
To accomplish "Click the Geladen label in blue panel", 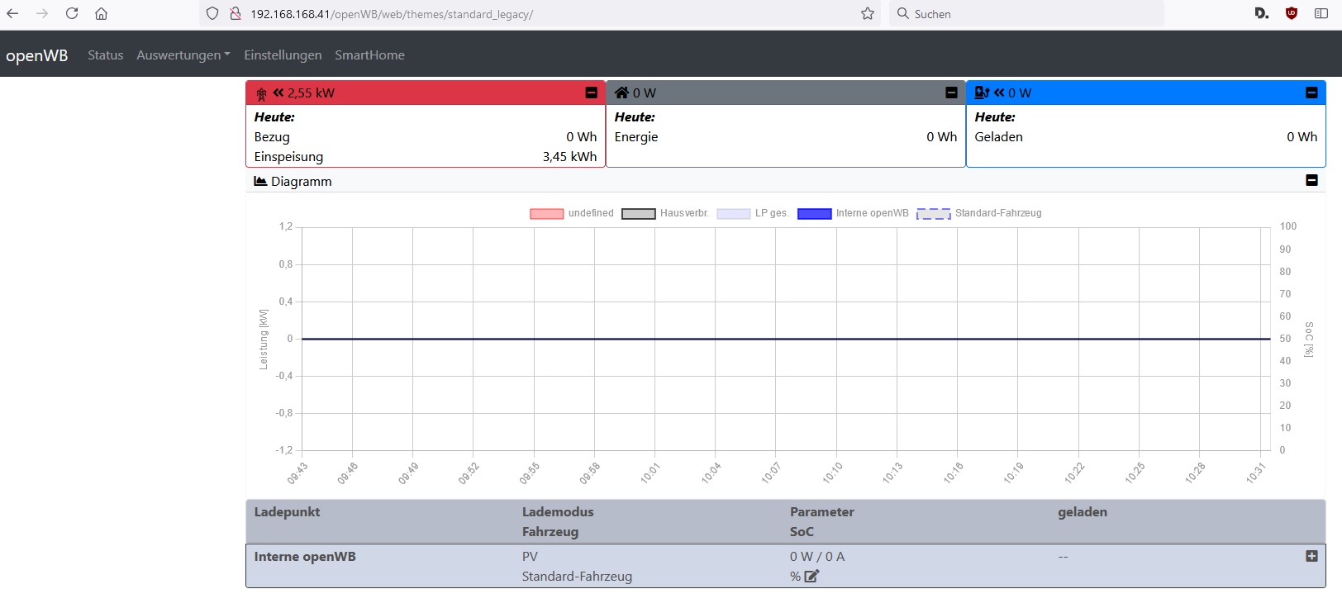I will (998, 136).
